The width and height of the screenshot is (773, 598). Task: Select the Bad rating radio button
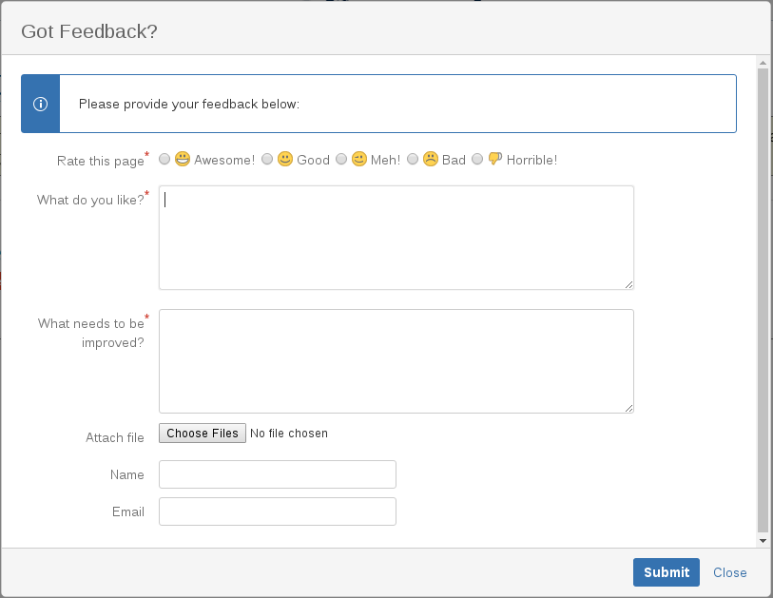tap(413, 159)
